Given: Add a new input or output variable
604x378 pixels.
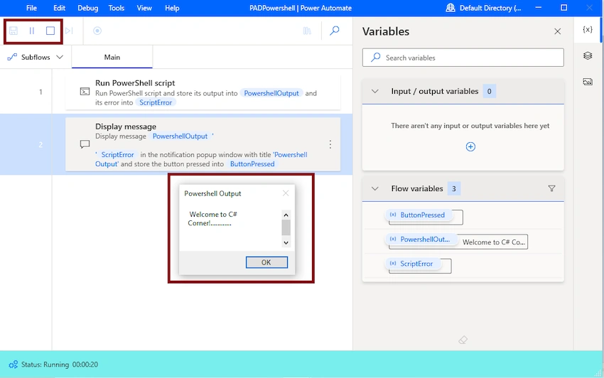Looking at the screenshot, I should tap(470, 147).
